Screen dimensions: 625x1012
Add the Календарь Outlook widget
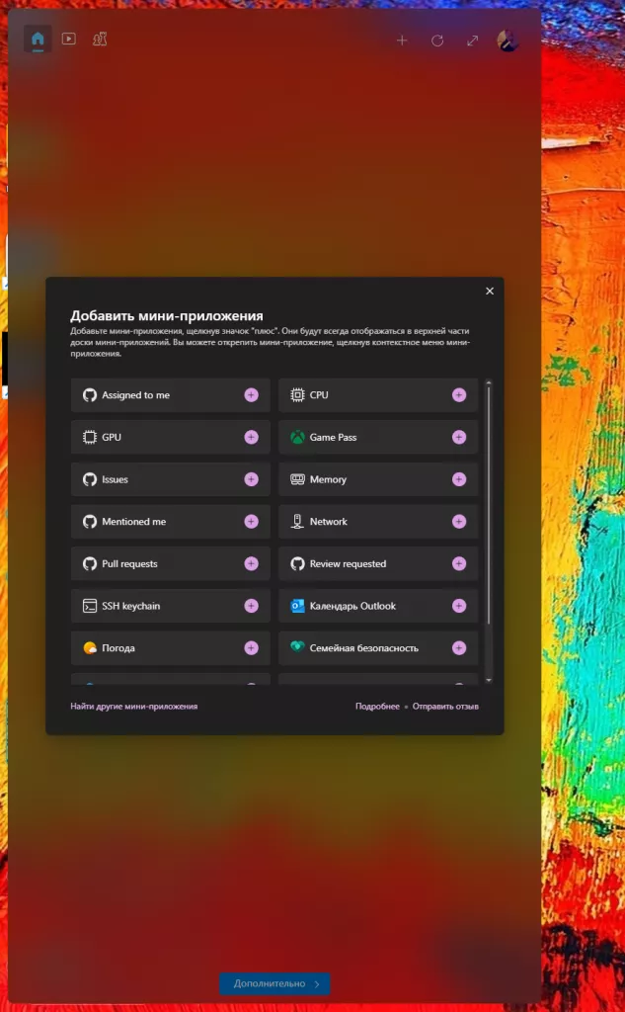(x=458, y=606)
